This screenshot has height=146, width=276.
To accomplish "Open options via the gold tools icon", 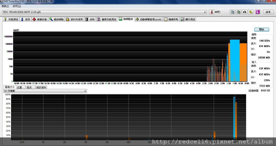I will (251, 12).
